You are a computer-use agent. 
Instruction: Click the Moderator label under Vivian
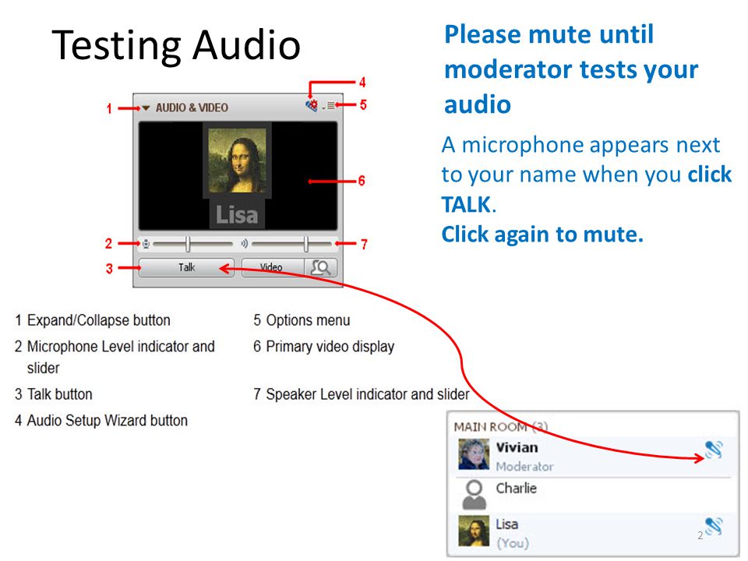[524, 467]
